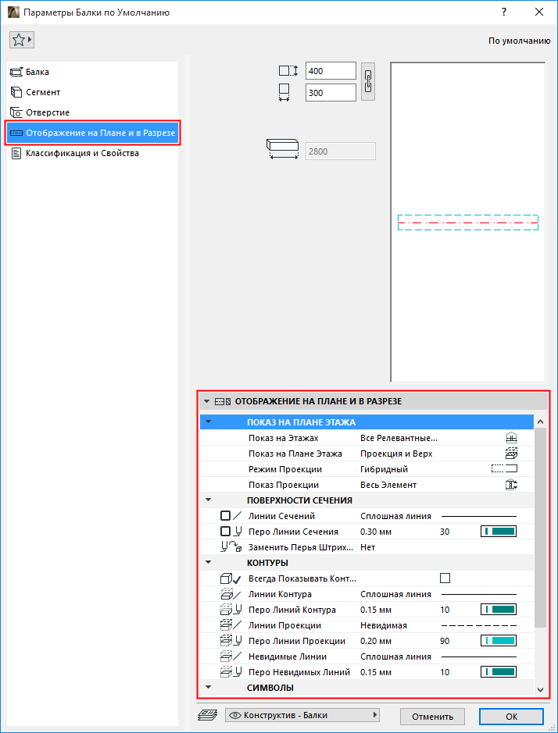This screenshot has width=558, height=733.
Task: Toggle the chain link between dimensions
Action: [x=368, y=82]
